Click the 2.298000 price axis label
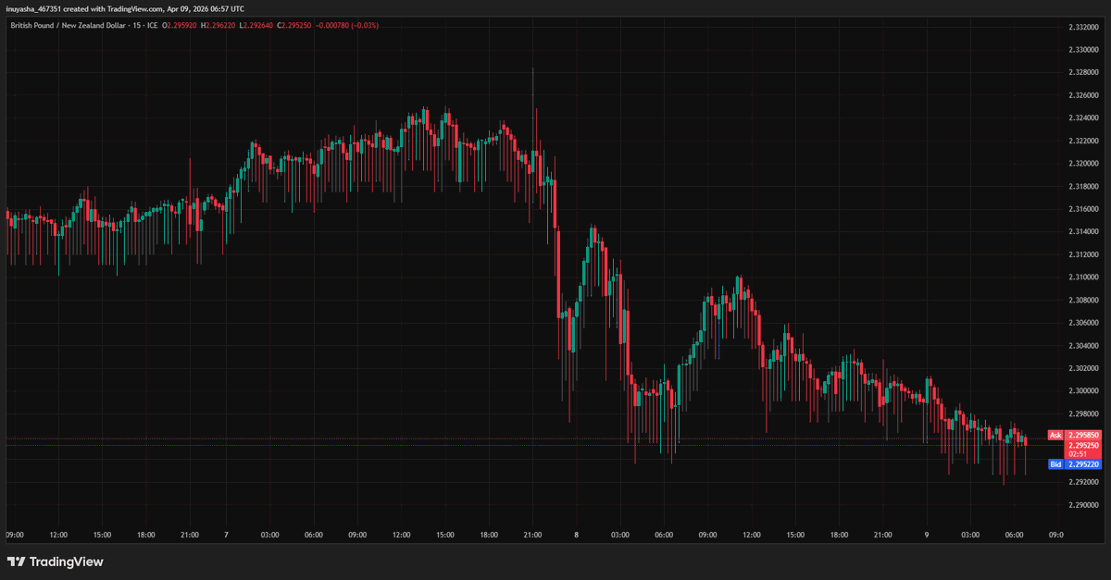Image resolution: width=1111 pixels, height=580 pixels. point(1082,414)
